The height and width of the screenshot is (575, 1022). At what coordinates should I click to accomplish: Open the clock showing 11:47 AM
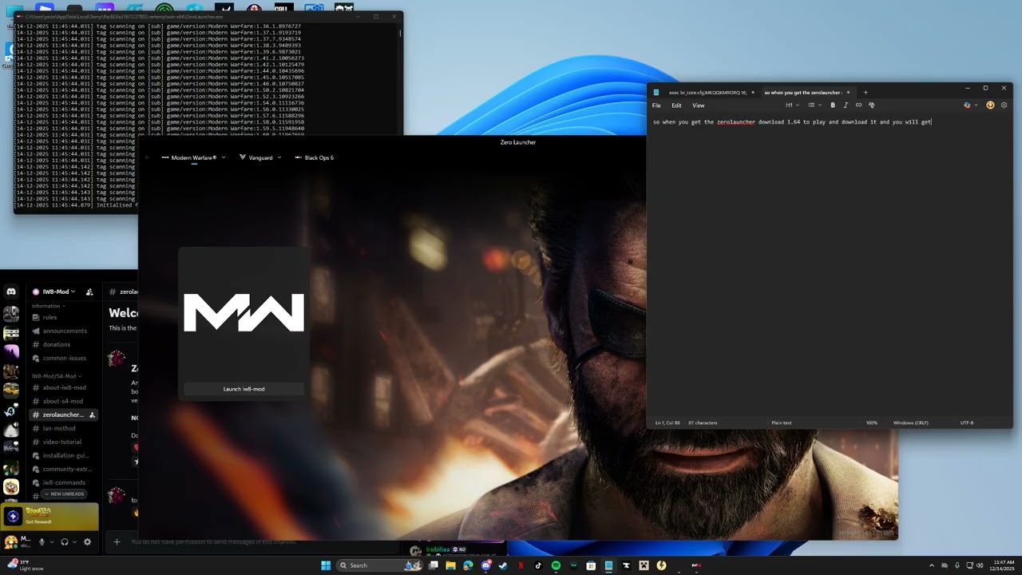click(1004, 565)
